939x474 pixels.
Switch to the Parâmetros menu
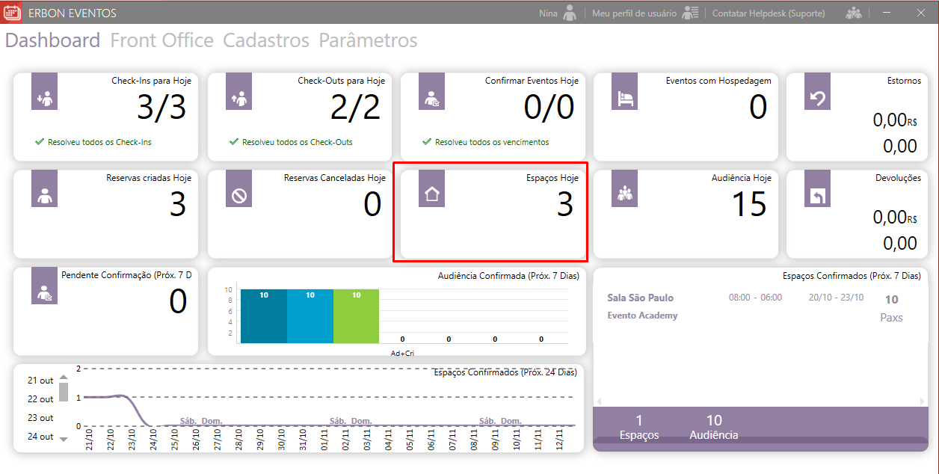pos(368,40)
